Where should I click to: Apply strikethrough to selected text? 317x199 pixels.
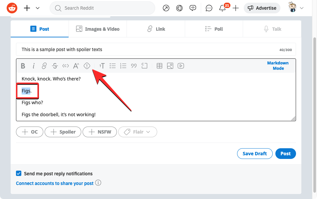(55, 66)
